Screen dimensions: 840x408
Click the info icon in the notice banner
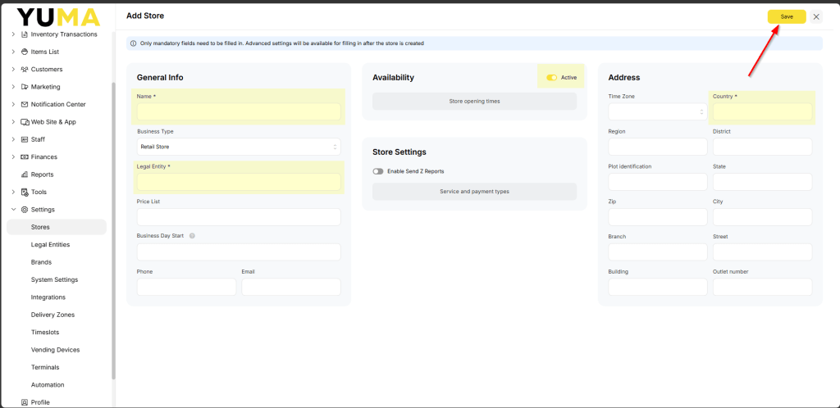tap(134, 43)
